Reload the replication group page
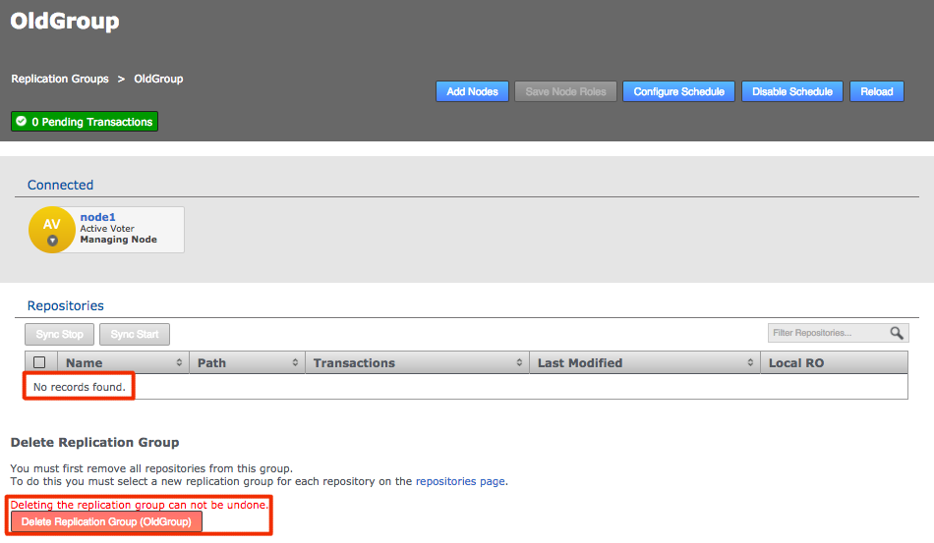This screenshot has height=543, width=934. tap(876, 91)
